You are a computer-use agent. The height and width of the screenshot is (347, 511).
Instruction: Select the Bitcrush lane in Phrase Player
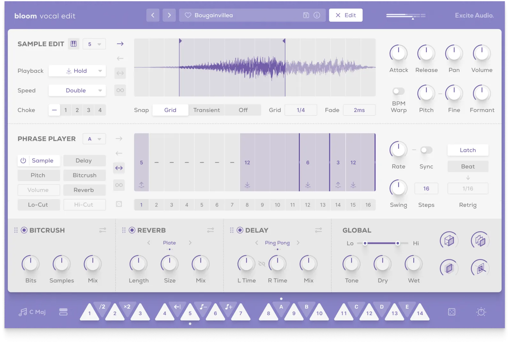(x=84, y=175)
